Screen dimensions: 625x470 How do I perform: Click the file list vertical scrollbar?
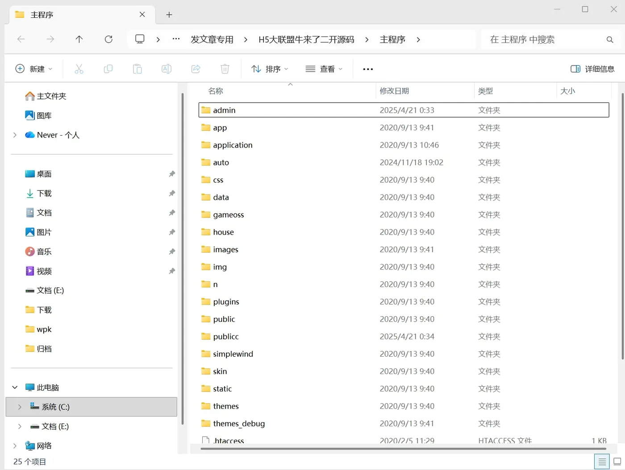click(x=622, y=226)
